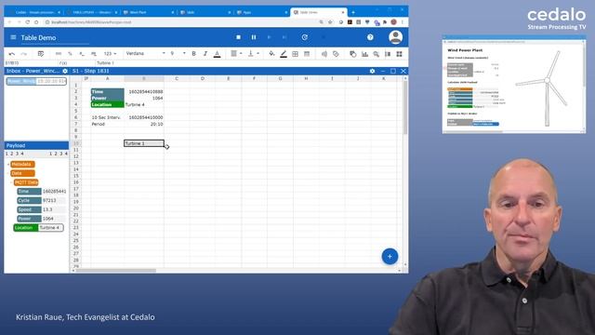
Task: Select the Time payload item
Action: pyautogui.click(x=42, y=192)
